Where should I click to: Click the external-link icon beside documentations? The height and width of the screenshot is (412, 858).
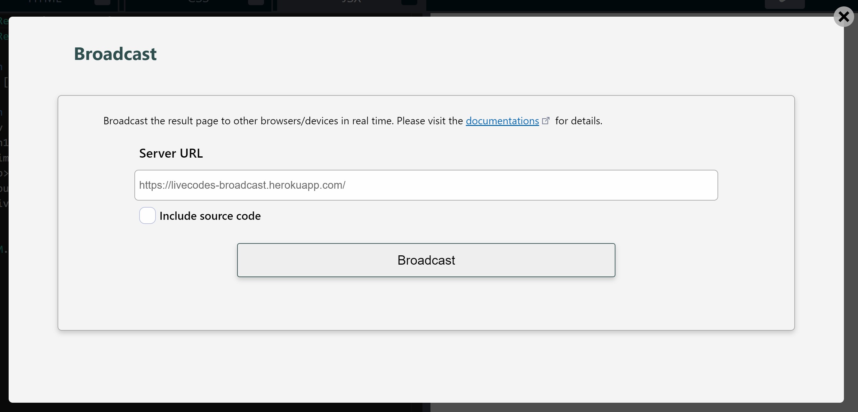tap(546, 121)
